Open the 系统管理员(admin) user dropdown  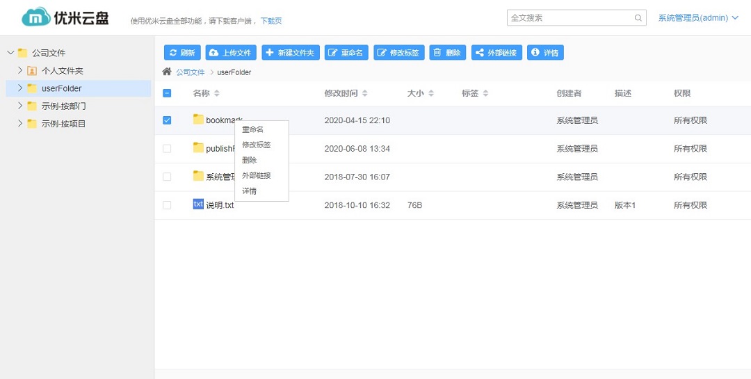point(698,18)
